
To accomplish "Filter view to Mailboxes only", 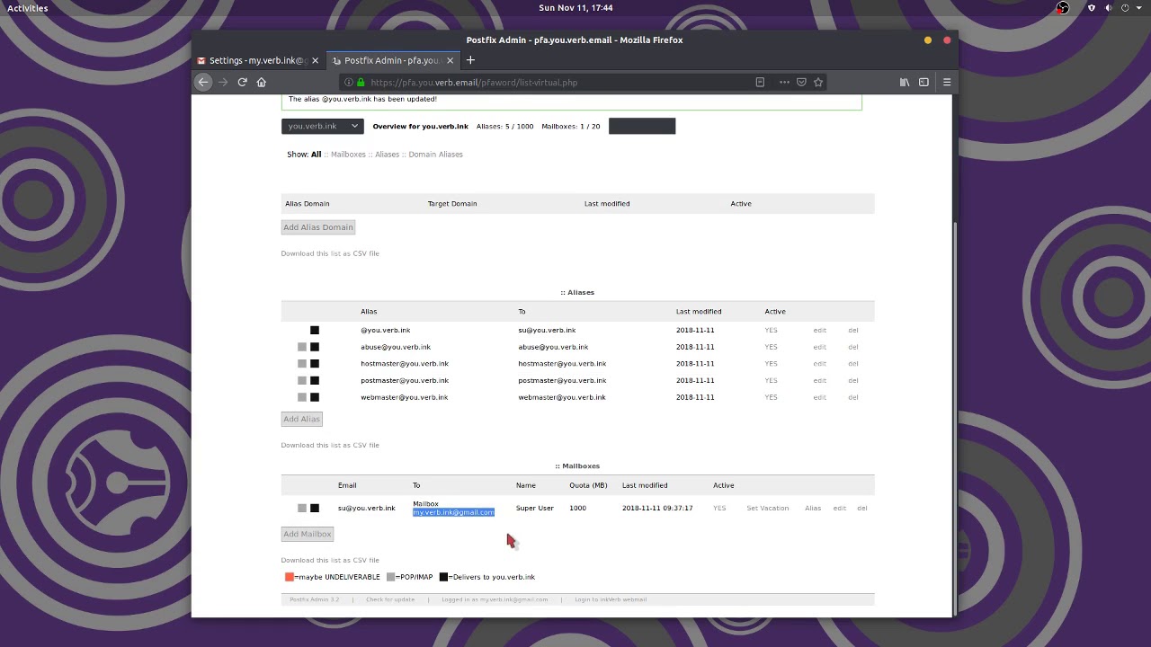I will click(x=348, y=155).
